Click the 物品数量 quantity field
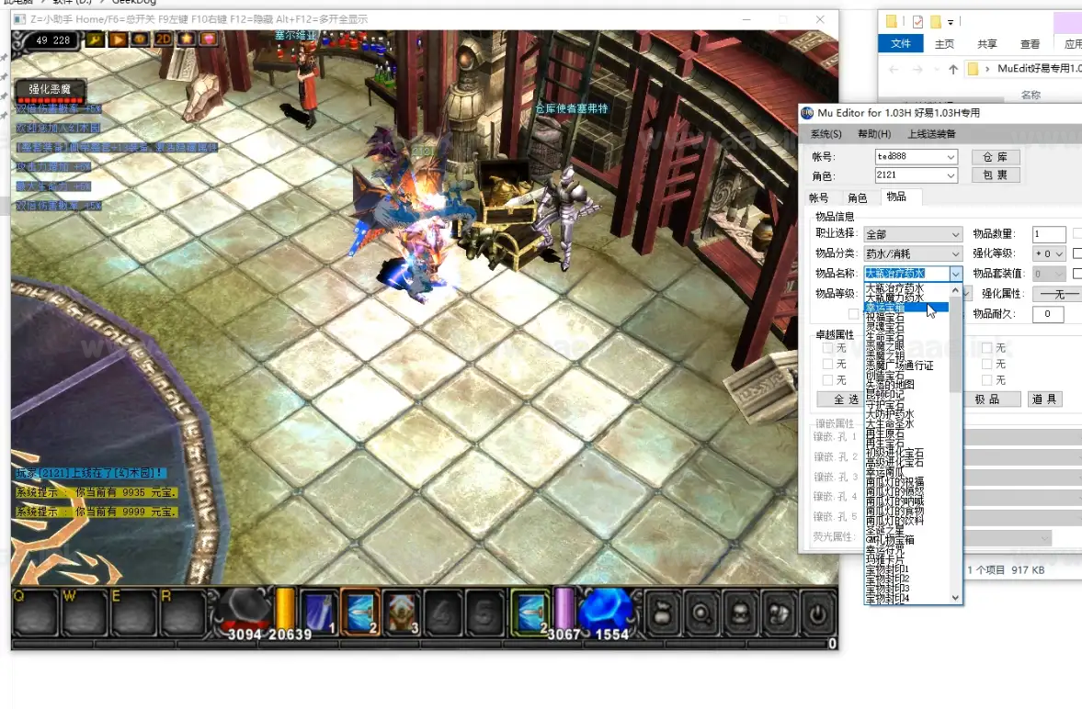The height and width of the screenshot is (709, 1082). coord(1049,234)
